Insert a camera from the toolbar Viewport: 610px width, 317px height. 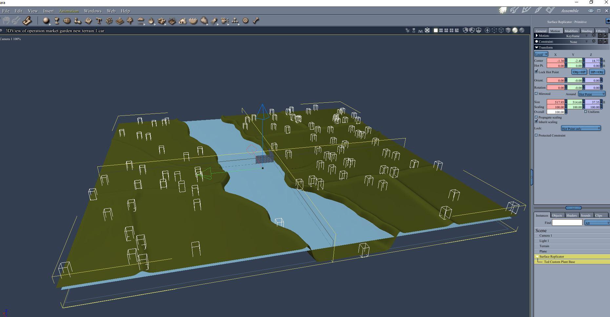tap(225, 21)
